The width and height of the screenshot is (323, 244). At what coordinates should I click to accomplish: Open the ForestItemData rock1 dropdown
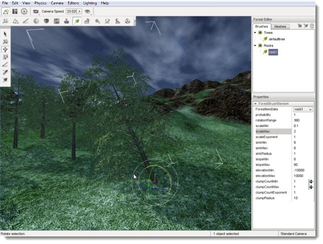pos(303,109)
